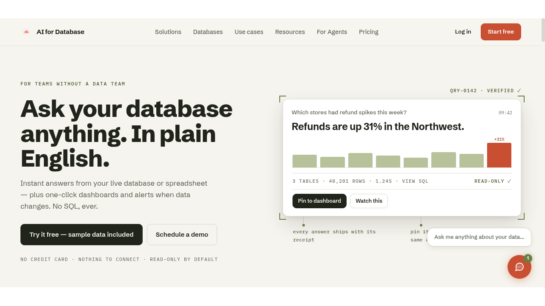Screen dimensions: 545x306
Task: Click the "NO CREDIT CARD" footnote text
Action: tap(44, 260)
